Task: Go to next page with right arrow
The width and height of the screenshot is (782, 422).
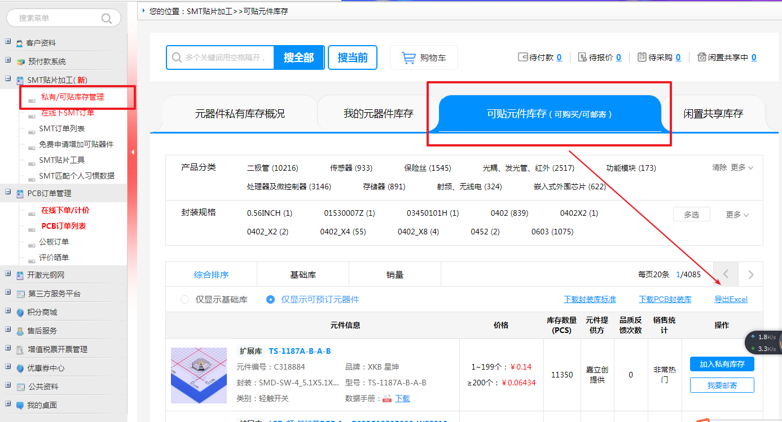Action: tap(750, 275)
